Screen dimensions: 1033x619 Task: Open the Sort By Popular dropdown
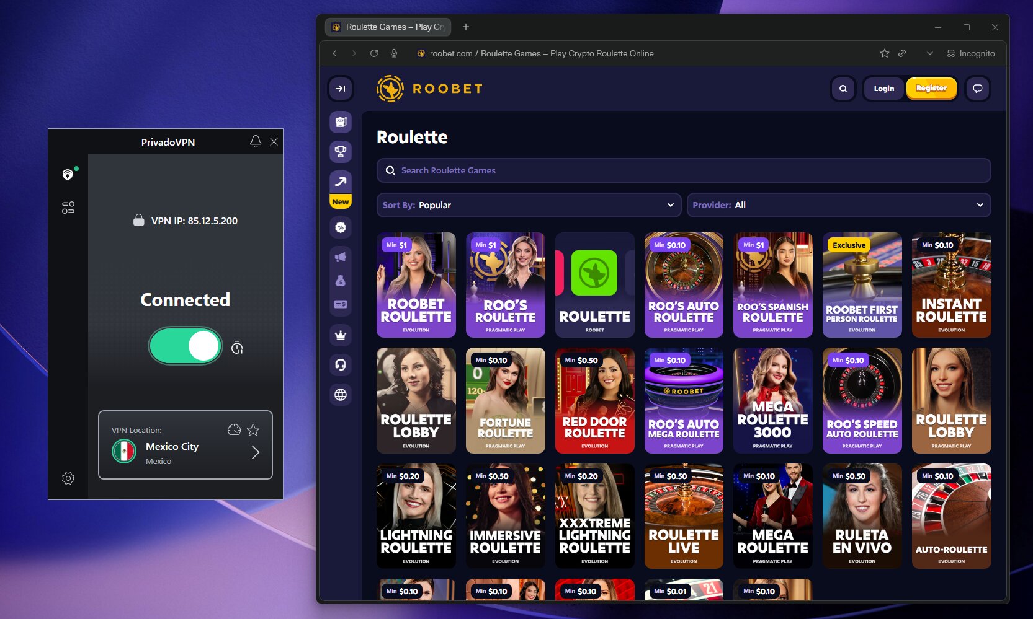[529, 205]
